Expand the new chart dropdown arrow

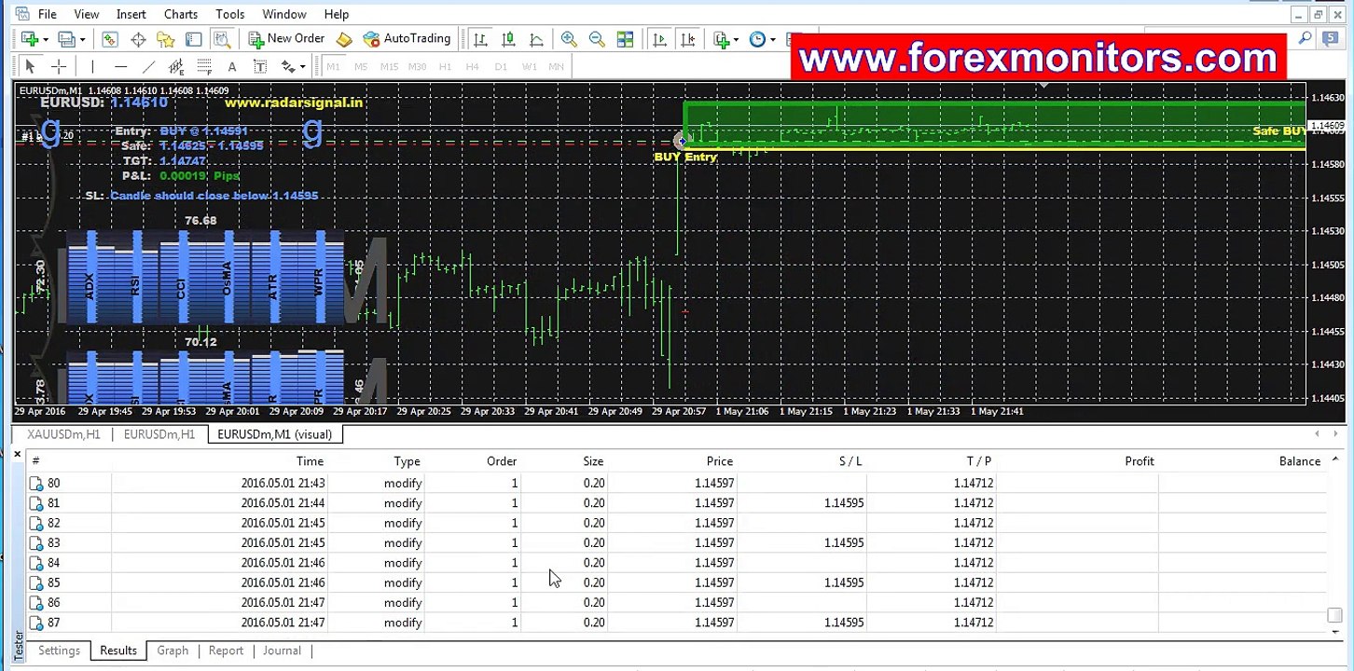point(45,39)
